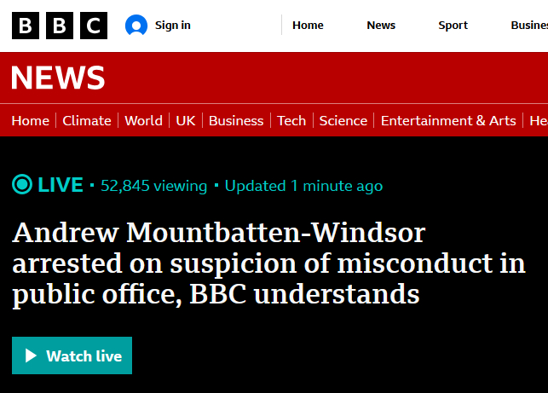The image size is (548, 393).
Task: Click the LIVE pulse circle icon
Action: coord(23,185)
